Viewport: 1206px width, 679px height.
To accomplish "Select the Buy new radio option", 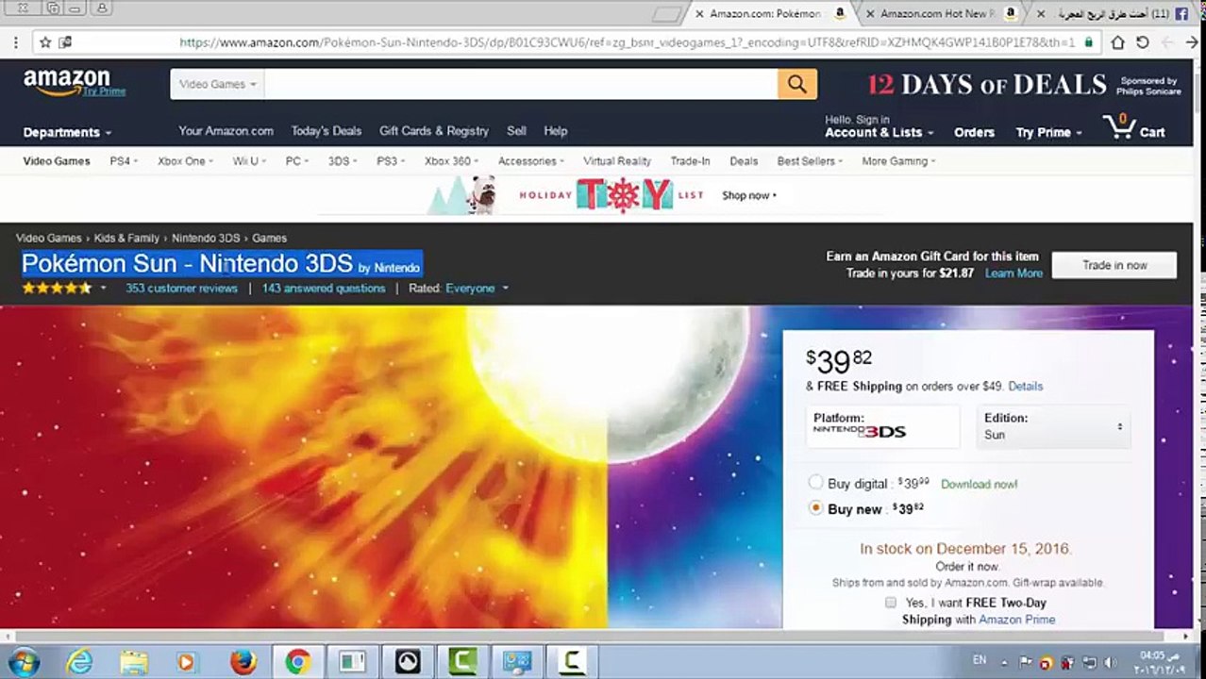I will coord(815,508).
